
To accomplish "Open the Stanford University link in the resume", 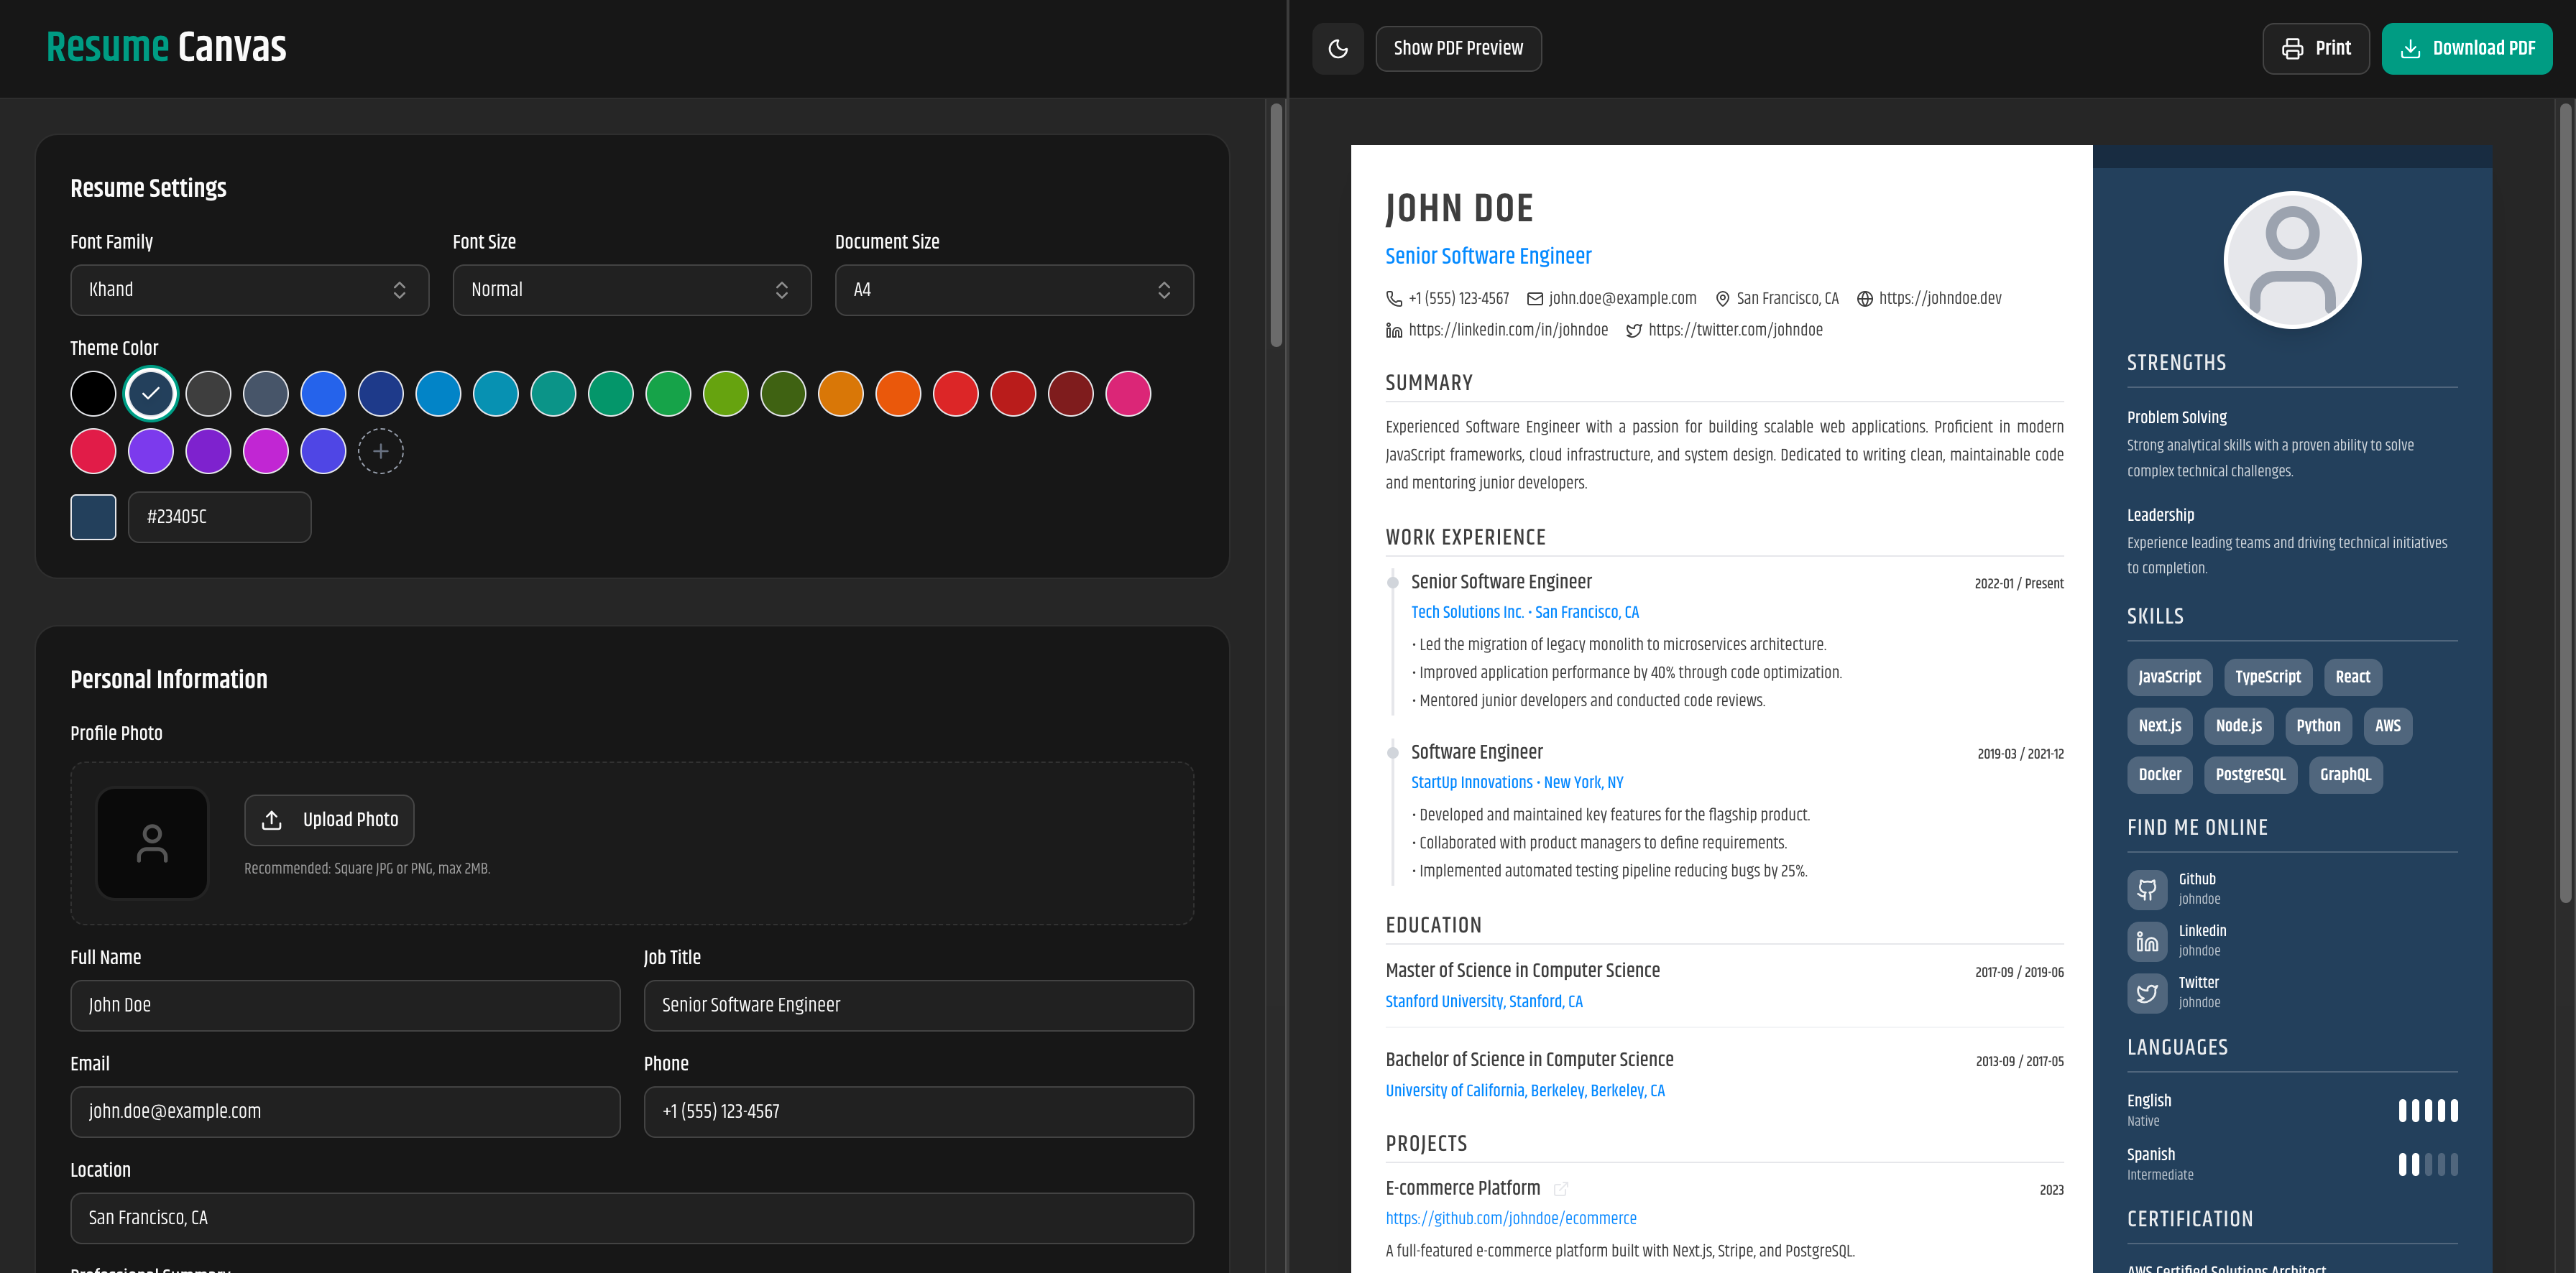I will [x=1483, y=1001].
